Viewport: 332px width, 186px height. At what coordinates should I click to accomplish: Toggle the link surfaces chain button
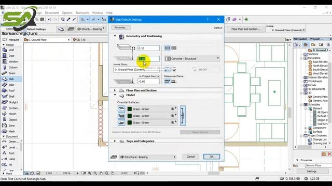[x=183, y=116]
